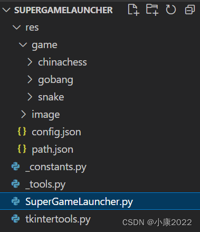Expand the image folder chevron
The image size is (200, 232).
point(24,115)
